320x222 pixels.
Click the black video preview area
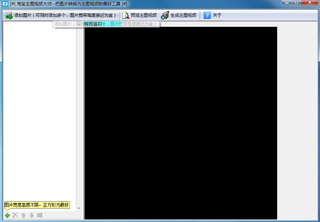[181, 123]
